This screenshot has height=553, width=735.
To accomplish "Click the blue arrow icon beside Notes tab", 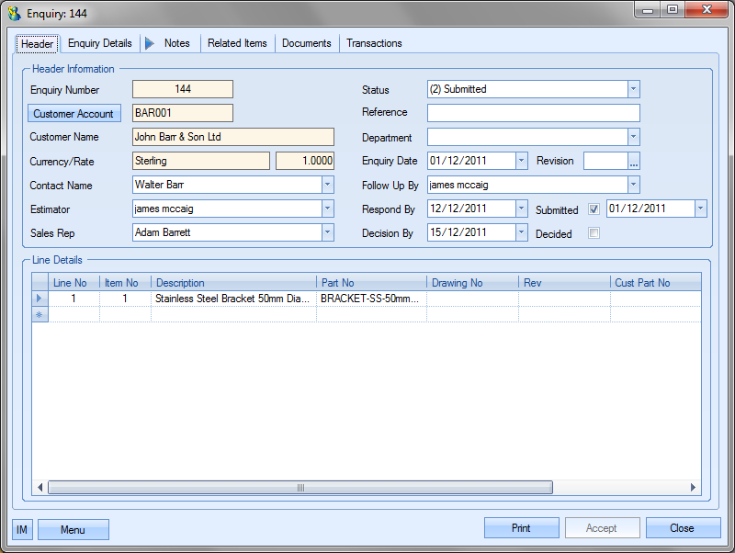I will pyautogui.click(x=150, y=43).
